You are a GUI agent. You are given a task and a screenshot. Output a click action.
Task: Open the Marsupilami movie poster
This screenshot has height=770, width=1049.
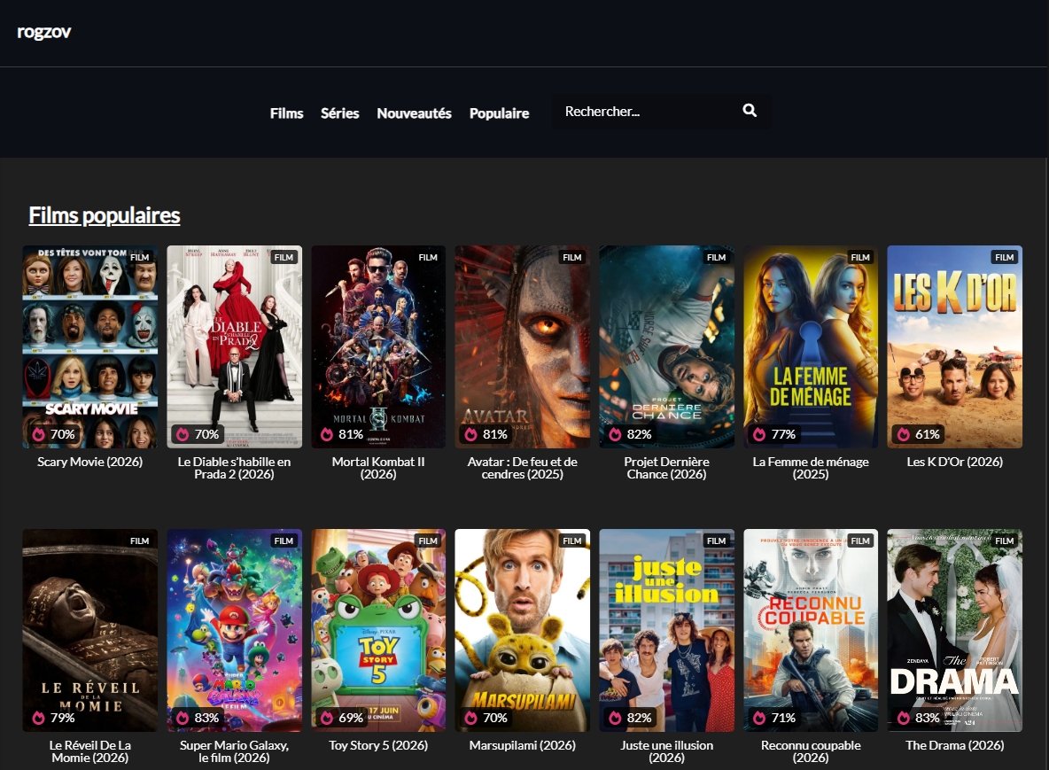[523, 630]
